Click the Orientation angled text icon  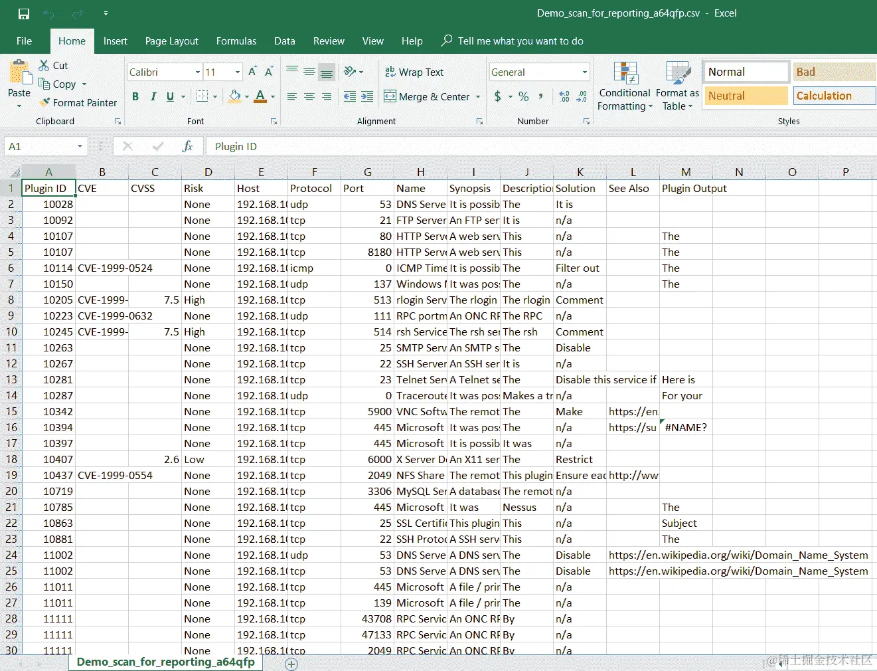coord(350,72)
